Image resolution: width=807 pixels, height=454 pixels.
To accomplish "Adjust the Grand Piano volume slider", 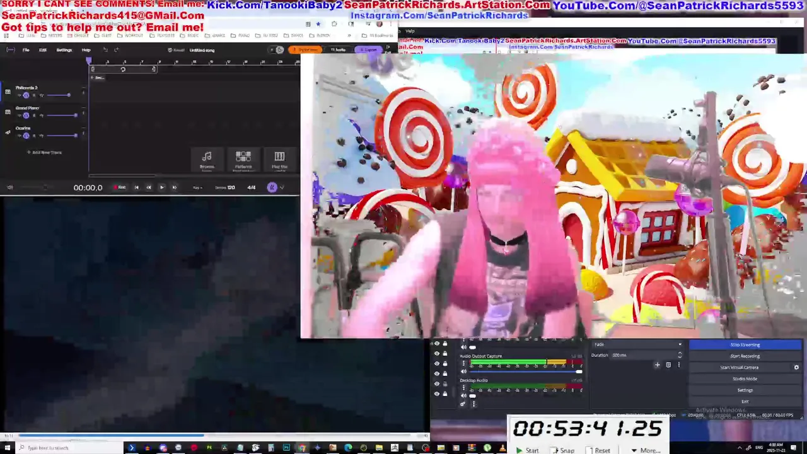I will (62, 115).
